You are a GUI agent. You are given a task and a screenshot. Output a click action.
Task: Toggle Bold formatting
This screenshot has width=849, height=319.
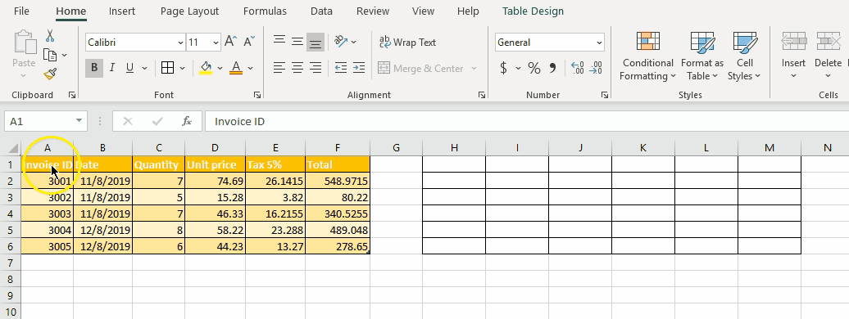click(94, 68)
